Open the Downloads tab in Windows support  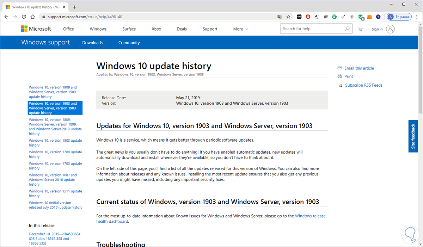pyautogui.click(x=92, y=43)
